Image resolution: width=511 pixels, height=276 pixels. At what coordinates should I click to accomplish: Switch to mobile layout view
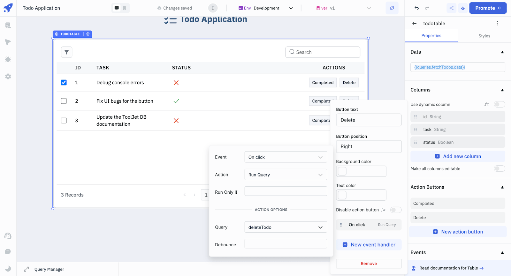click(125, 8)
